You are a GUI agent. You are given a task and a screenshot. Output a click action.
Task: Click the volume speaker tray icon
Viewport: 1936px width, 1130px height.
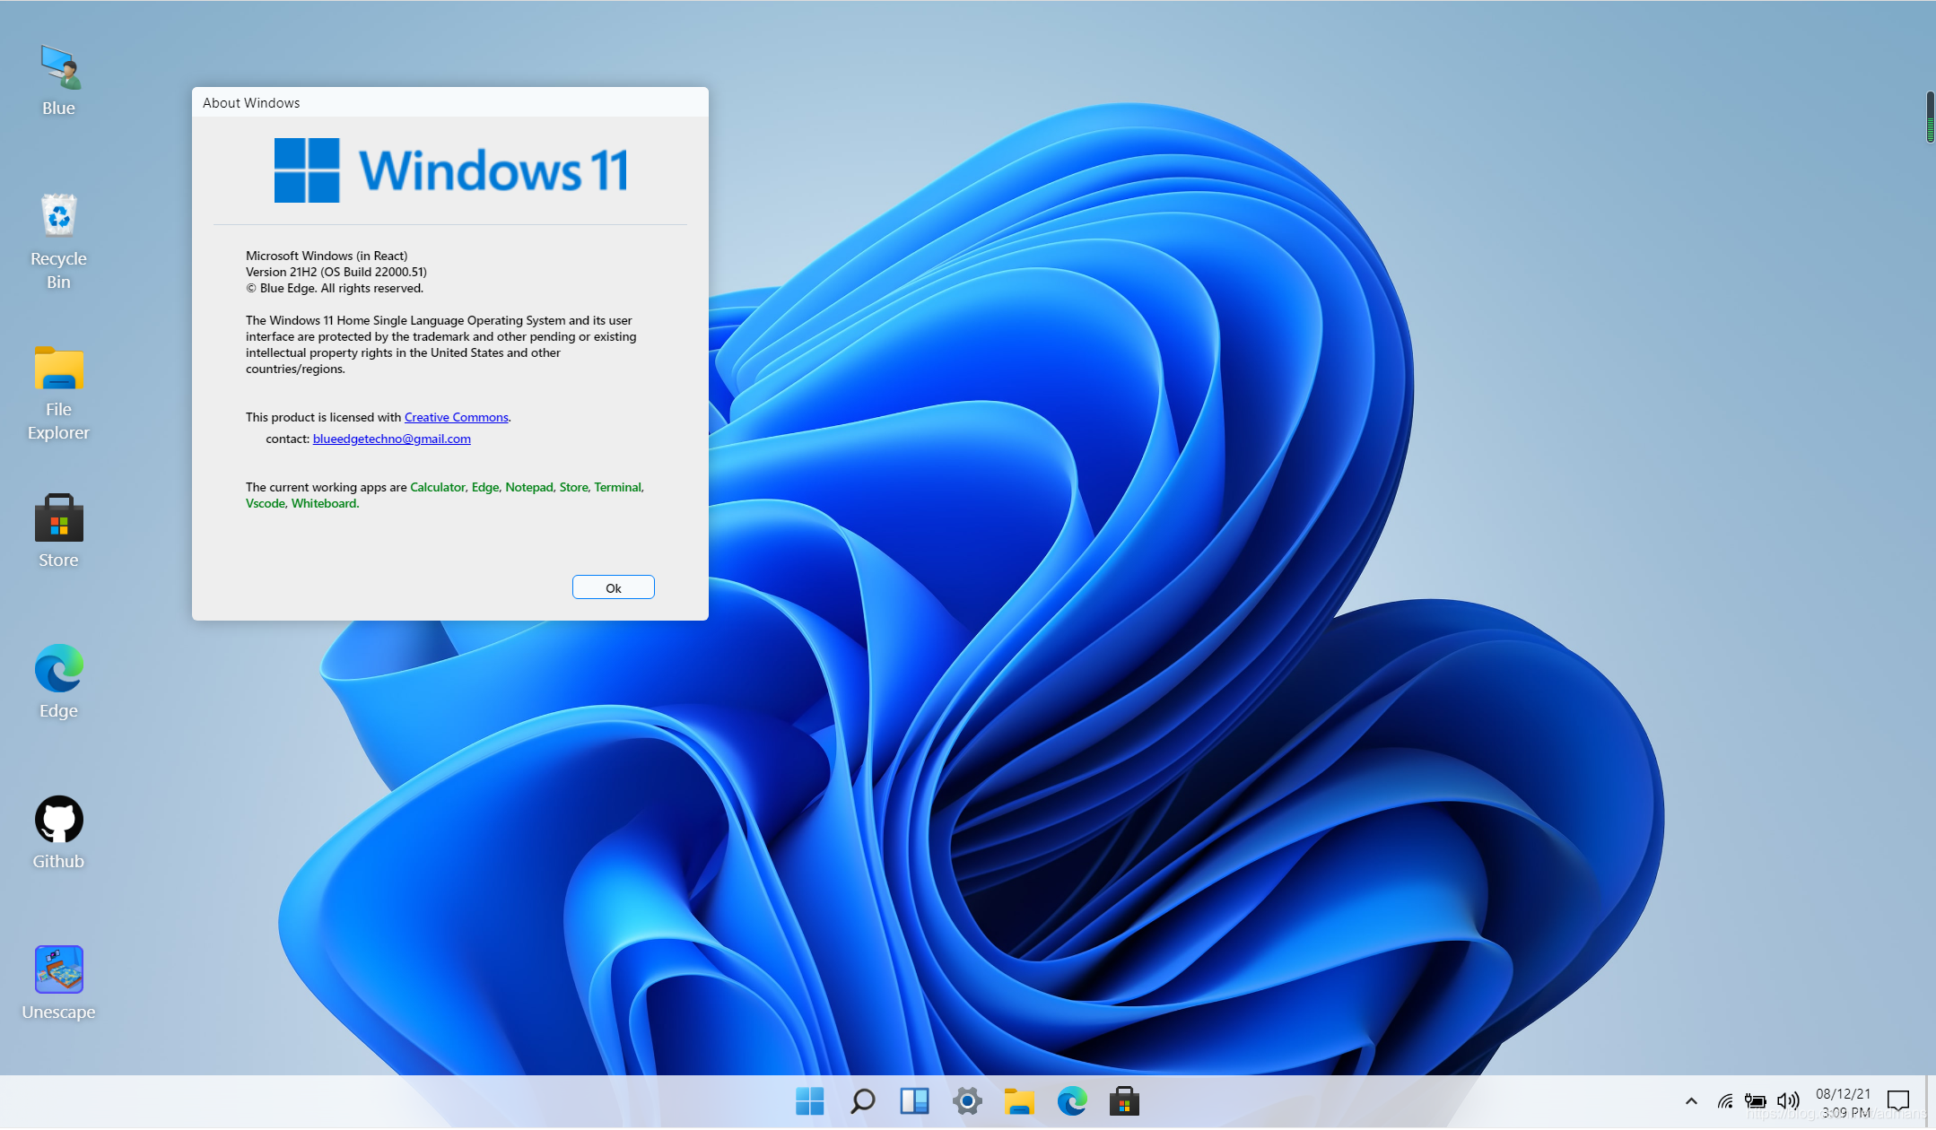pos(1788,1101)
